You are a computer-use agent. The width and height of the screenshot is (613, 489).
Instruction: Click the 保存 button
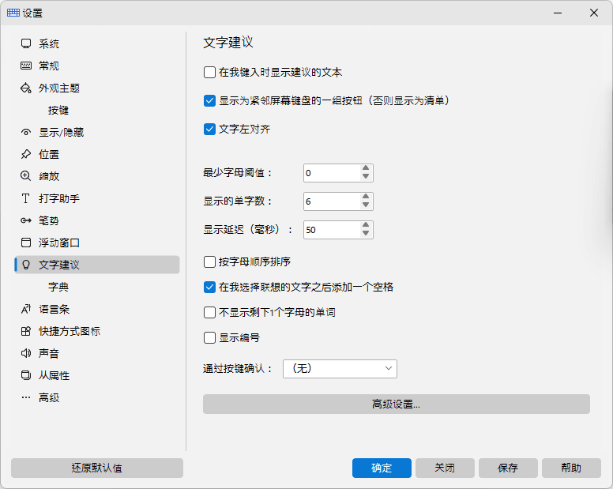click(508, 468)
